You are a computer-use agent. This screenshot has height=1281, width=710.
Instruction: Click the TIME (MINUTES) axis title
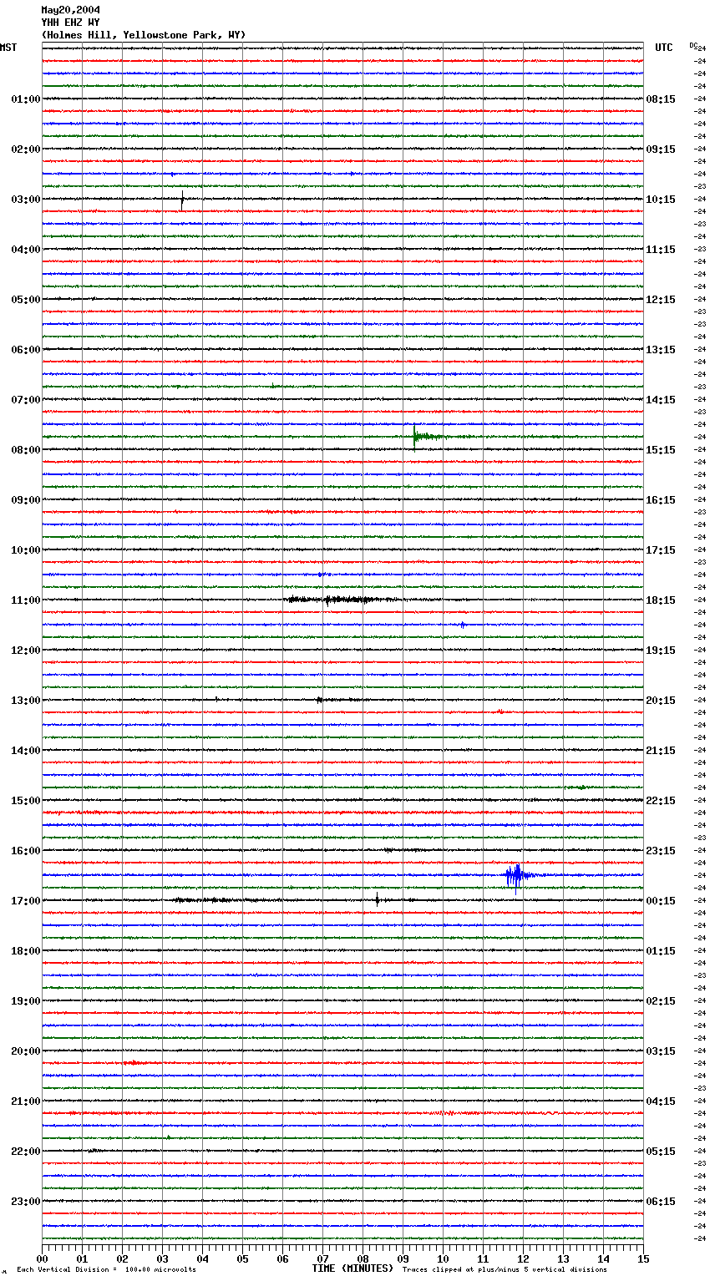coord(352,1268)
